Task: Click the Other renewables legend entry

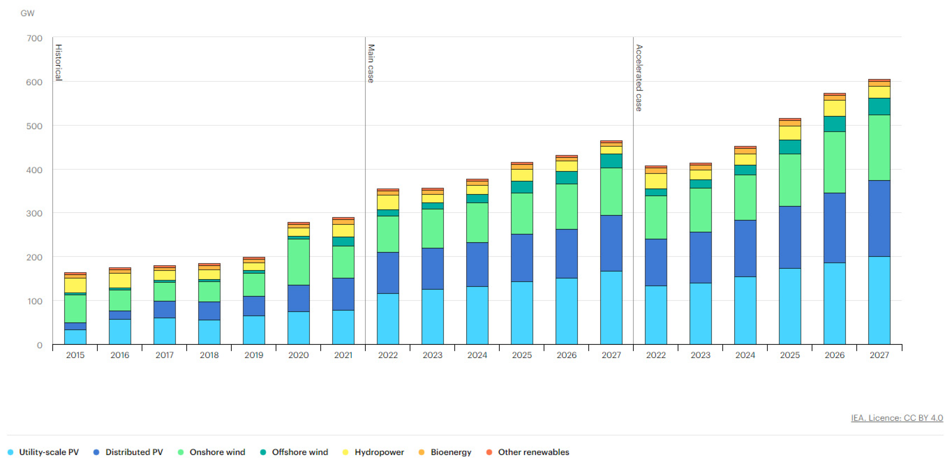Action: [x=533, y=452]
